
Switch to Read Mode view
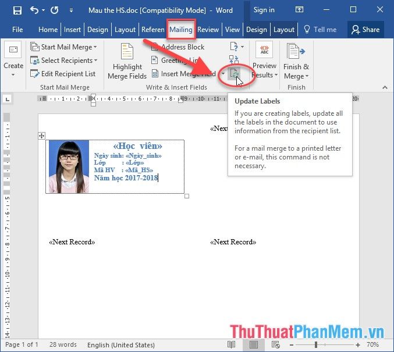point(232,345)
